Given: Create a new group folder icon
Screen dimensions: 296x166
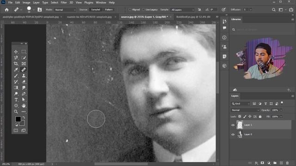Looking at the screenshot, I should tap(275, 163).
